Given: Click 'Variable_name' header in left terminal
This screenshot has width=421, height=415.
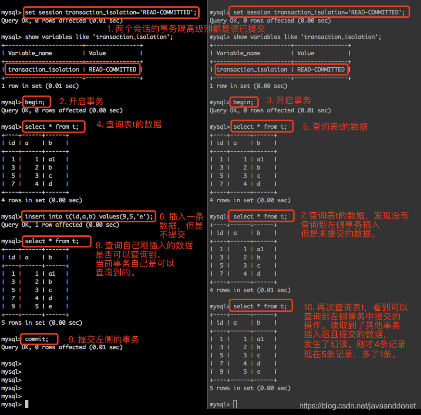Looking at the screenshot, I should click(30, 53).
